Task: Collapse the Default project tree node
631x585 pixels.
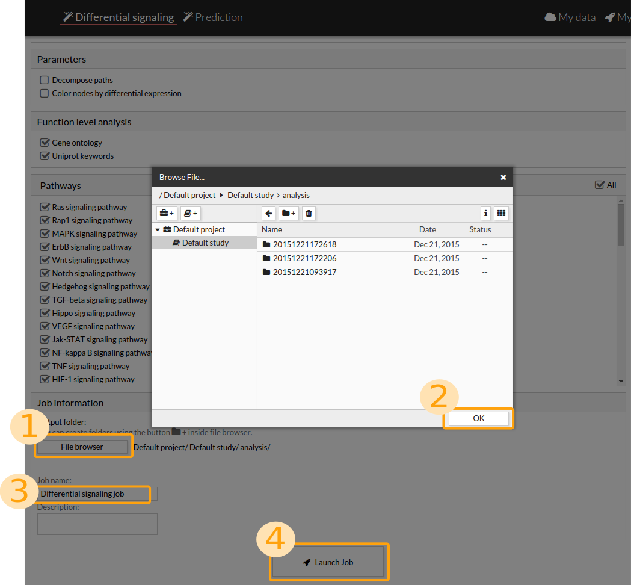Action: pos(158,229)
